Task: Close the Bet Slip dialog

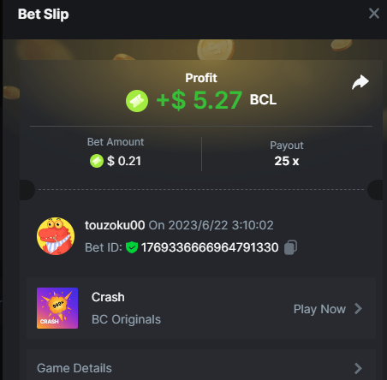Action: [374, 14]
